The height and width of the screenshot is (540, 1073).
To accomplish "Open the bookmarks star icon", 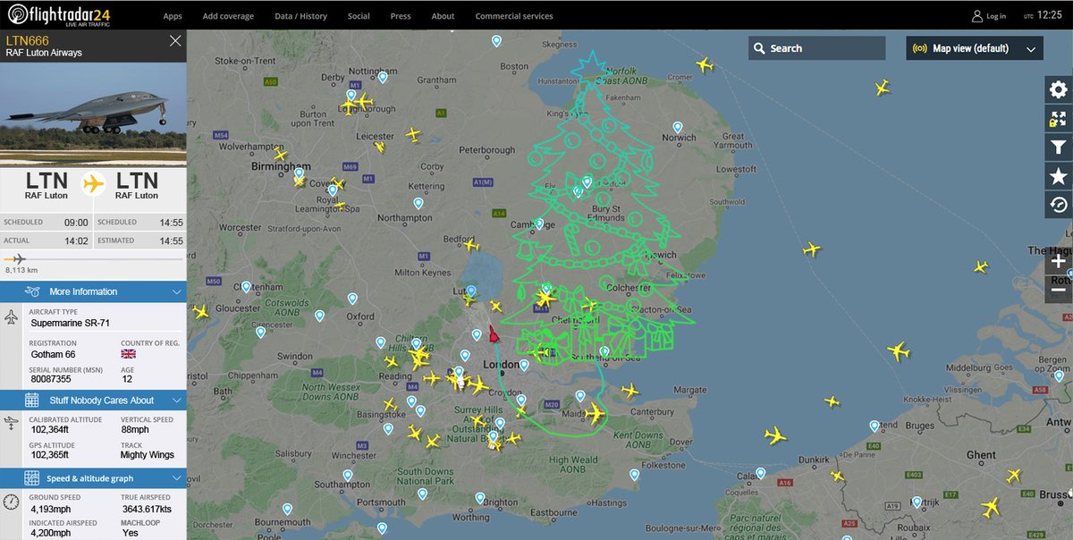I will pyautogui.click(x=1058, y=175).
